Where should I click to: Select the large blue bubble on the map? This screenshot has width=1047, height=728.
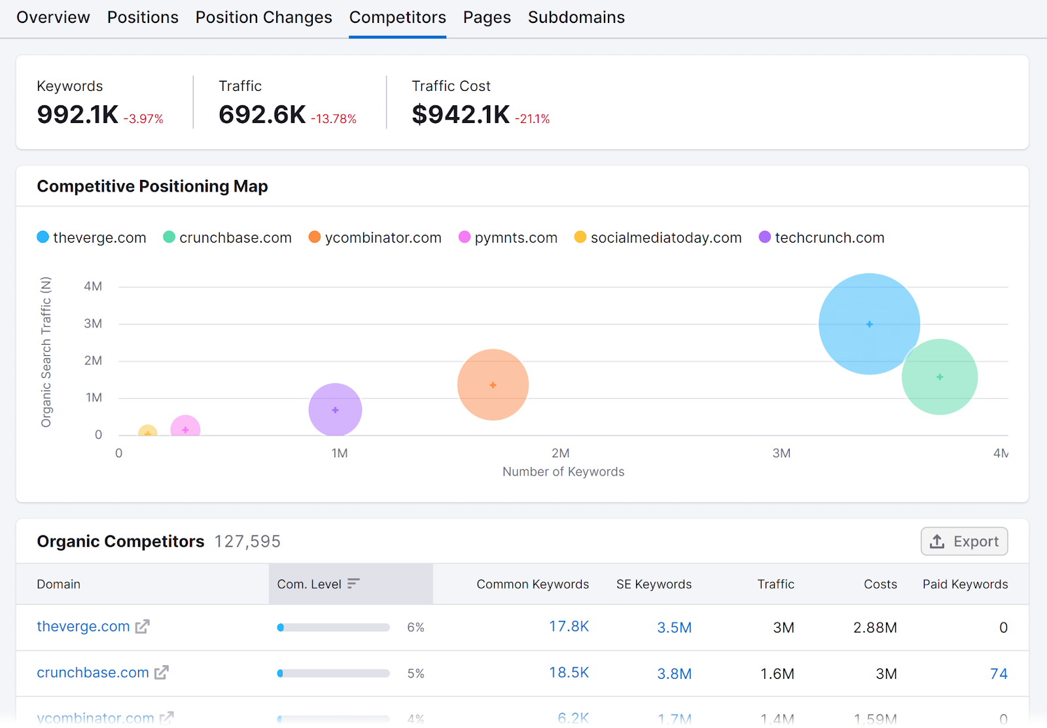click(x=869, y=322)
